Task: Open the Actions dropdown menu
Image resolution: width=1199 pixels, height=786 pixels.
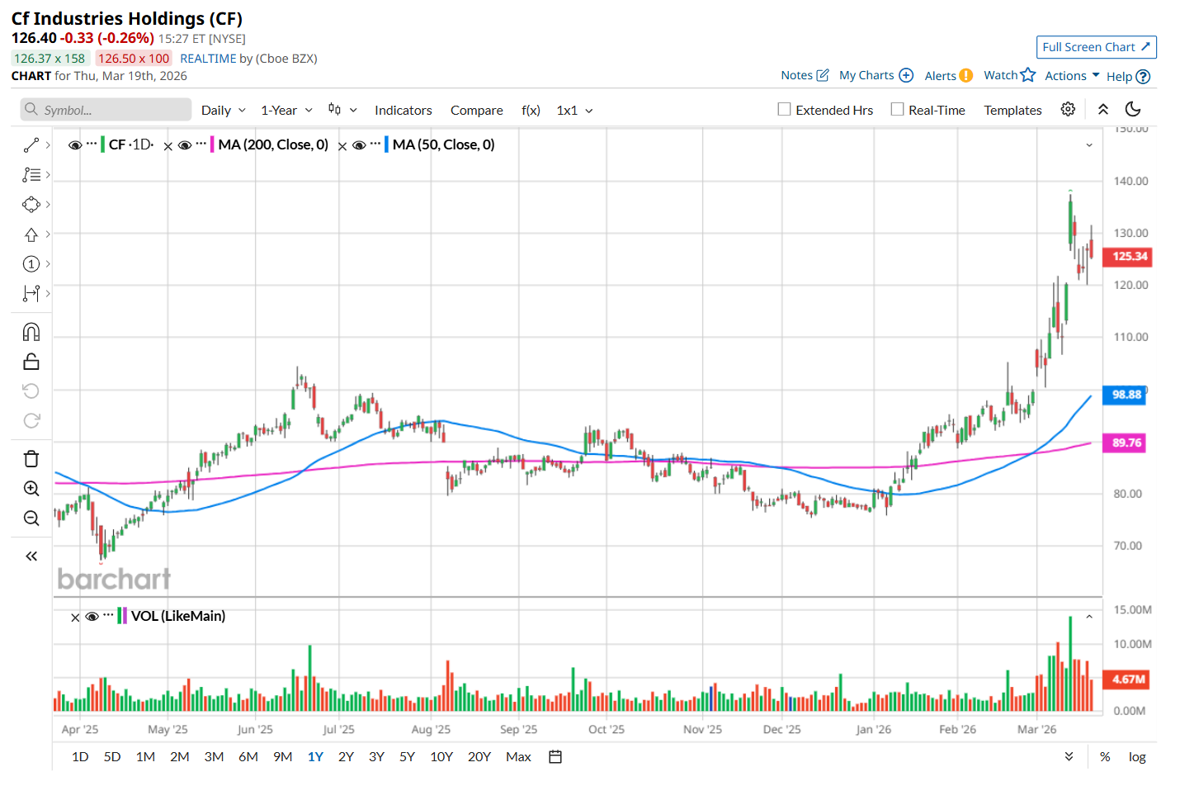Action: (1071, 76)
